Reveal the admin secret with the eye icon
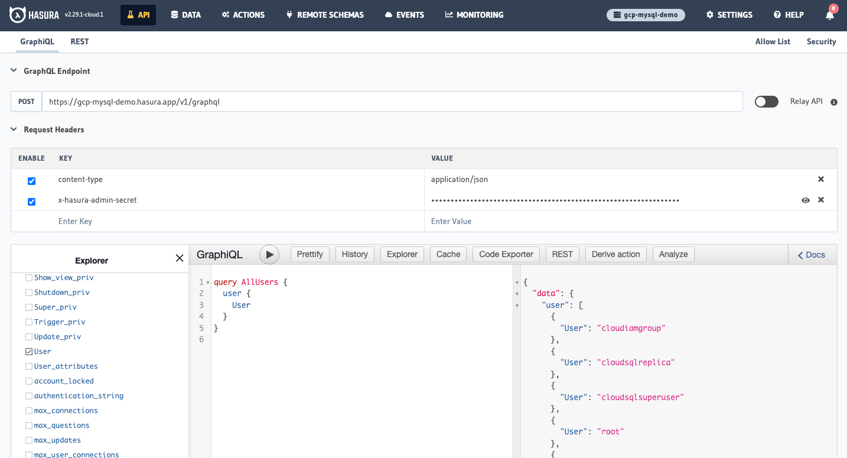Image resolution: width=847 pixels, height=458 pixels. click(x=805, y=200)
